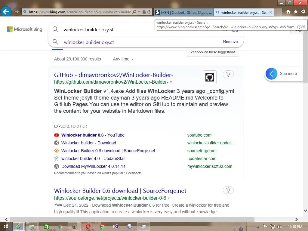This screenshot has width=308, height=231.
Task: Select the suggestion winlocker builder oxy.st
Action: 89,42
